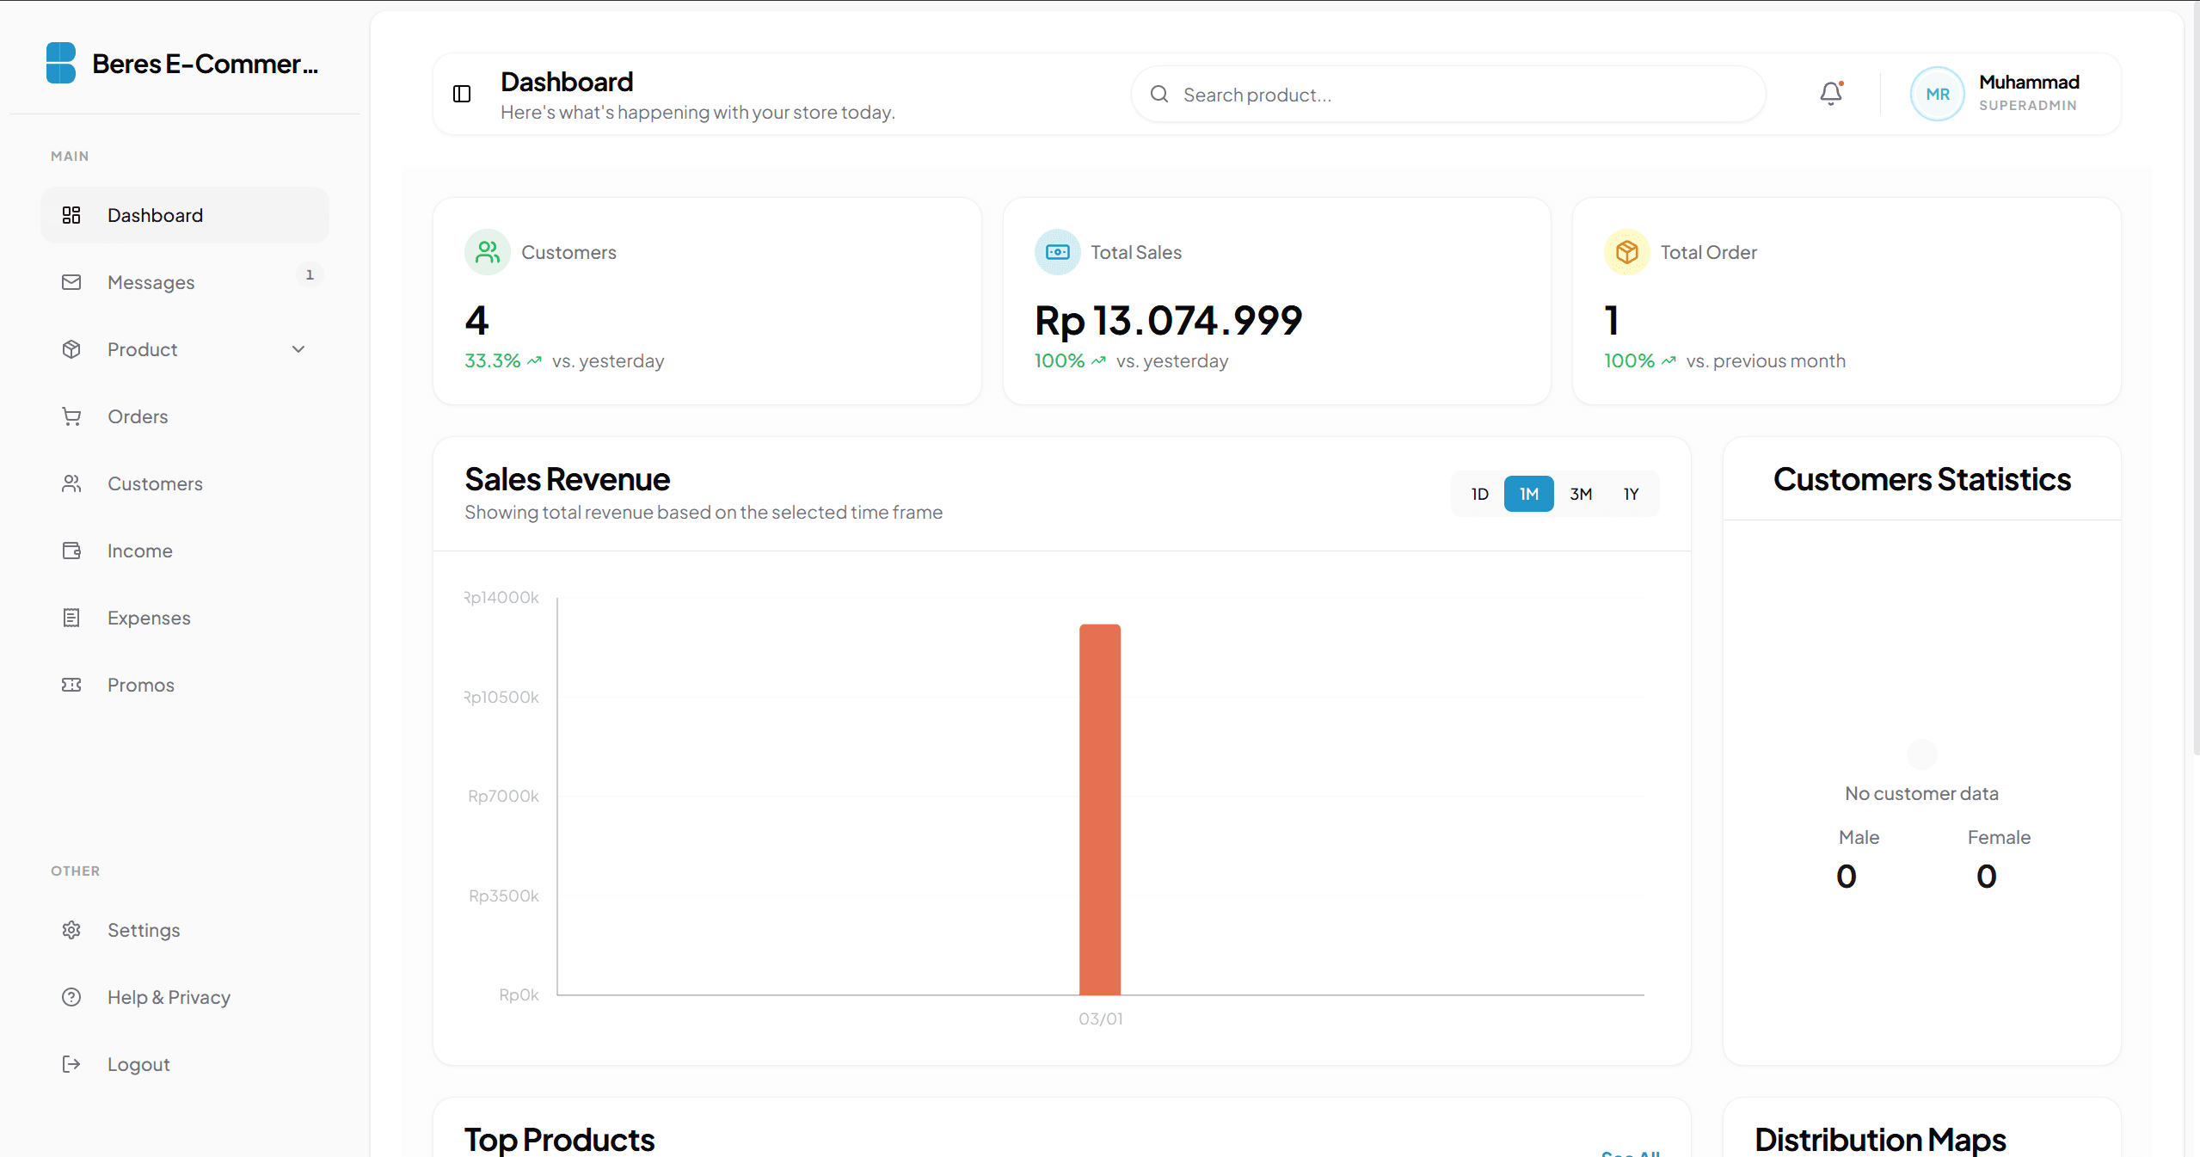The width and height of the screenshot is (2200, 1157).
Task: Go to Messages in the sidebar
Action: [185, 282]
